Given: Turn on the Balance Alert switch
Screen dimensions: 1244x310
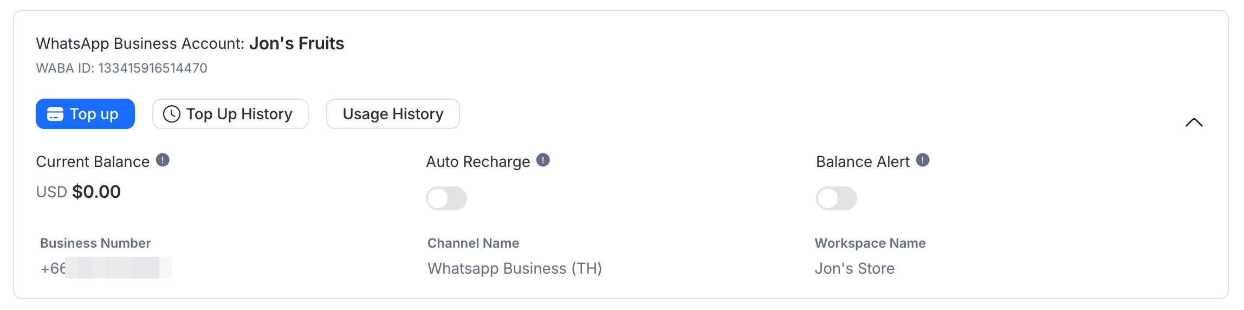Looking at the screenshot, I should pyautogui.click(x=837, y=198).
